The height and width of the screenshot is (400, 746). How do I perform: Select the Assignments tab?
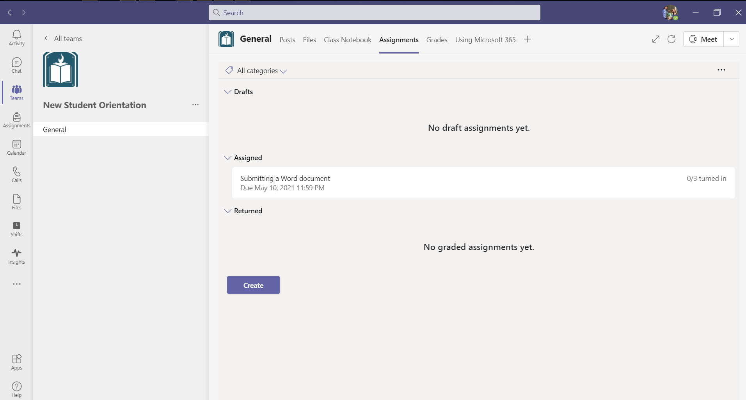399,40
